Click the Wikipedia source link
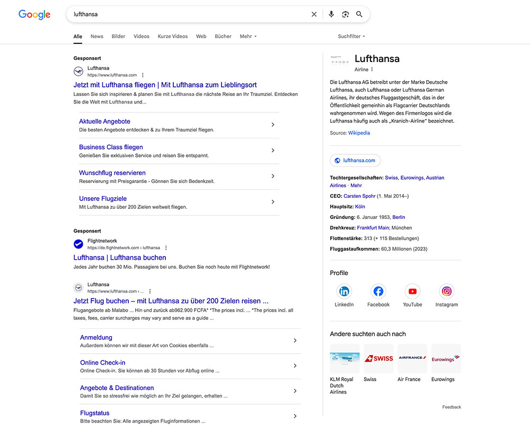 pyautogui.click(x=359, y=133)
